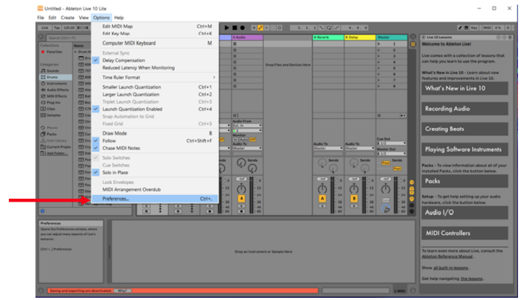Choose Edit Key Map menu entry
The height and width of the screenshot is (300, 521).
pyautogui.click(x=155, y=33)
